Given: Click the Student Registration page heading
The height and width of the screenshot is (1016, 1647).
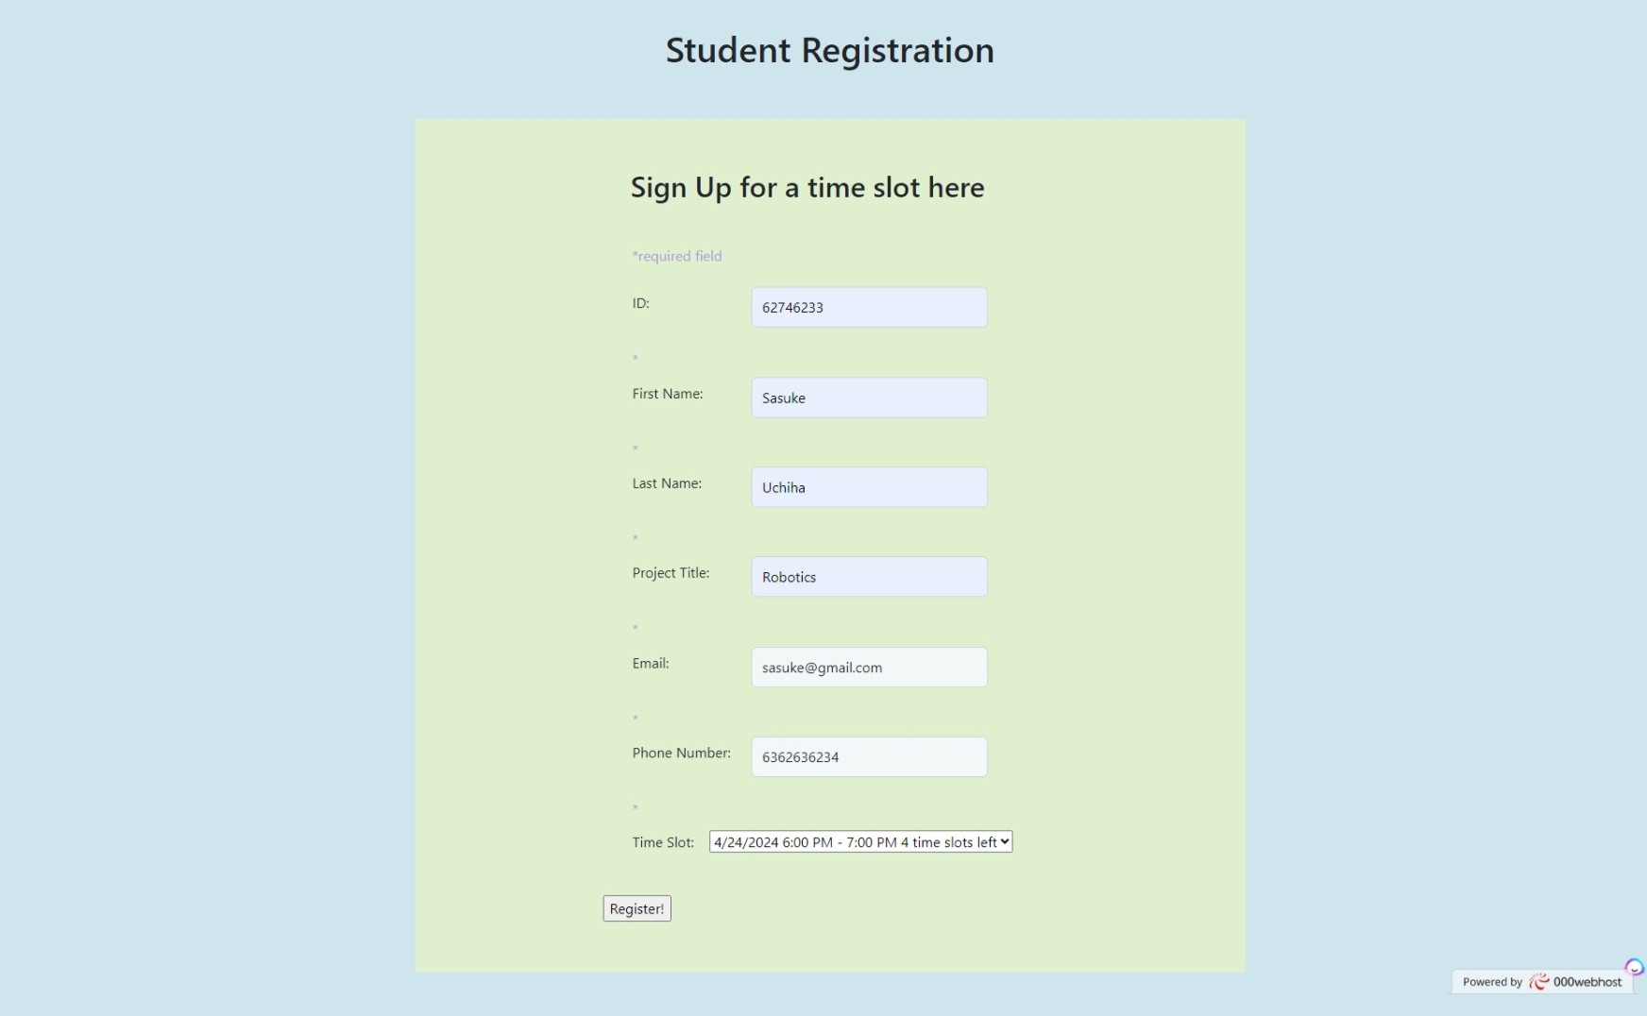Looking at the screenshot, I should click(x=829, y=51).
